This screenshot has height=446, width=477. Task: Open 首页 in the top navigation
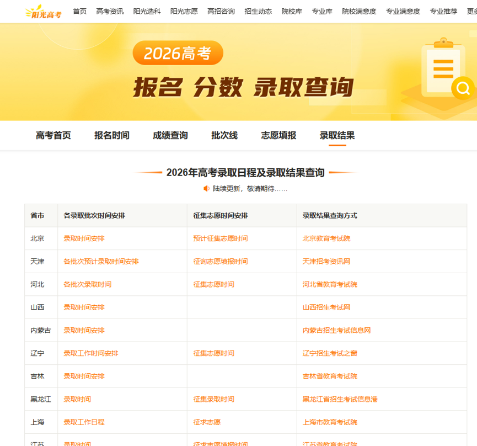(x=80, y=12)
